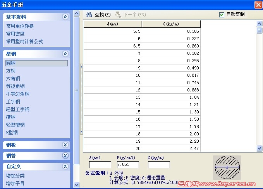Click 增加子目 link
The width and height of the screenshot is (263, 189).
tap(15, 183)
